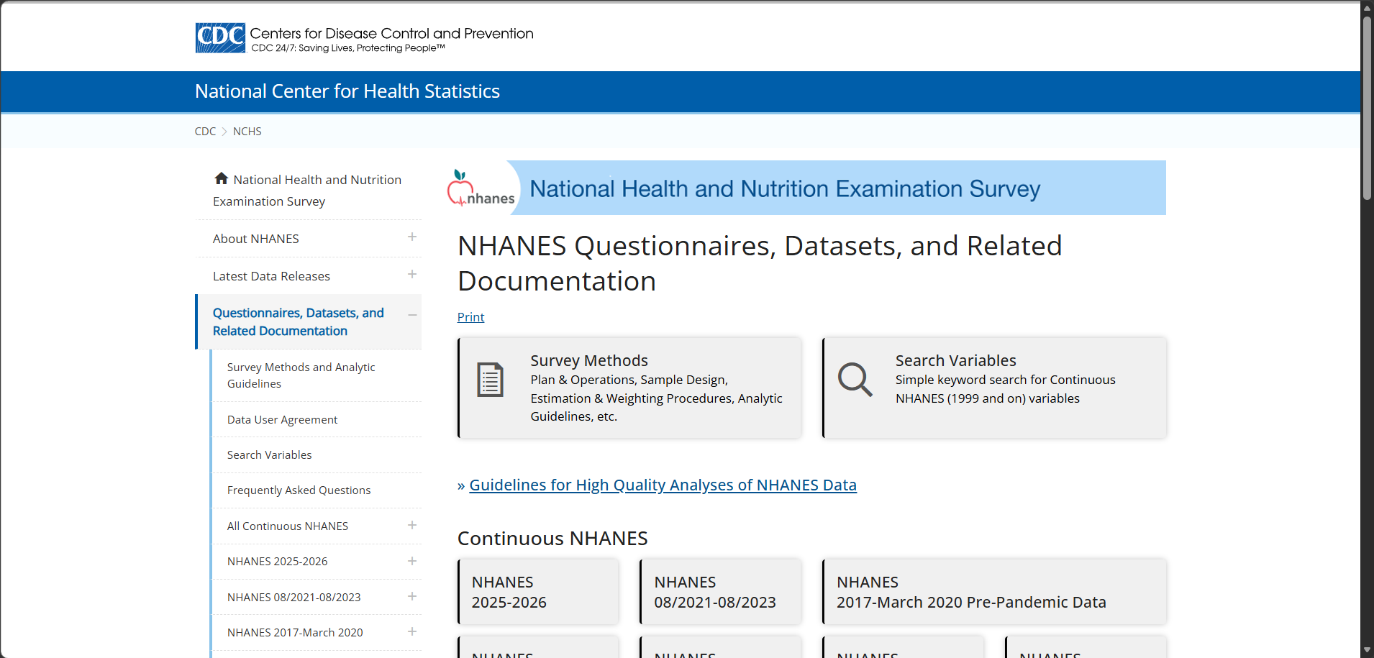Click the scrollbar down arrow

coord(1368,650)
